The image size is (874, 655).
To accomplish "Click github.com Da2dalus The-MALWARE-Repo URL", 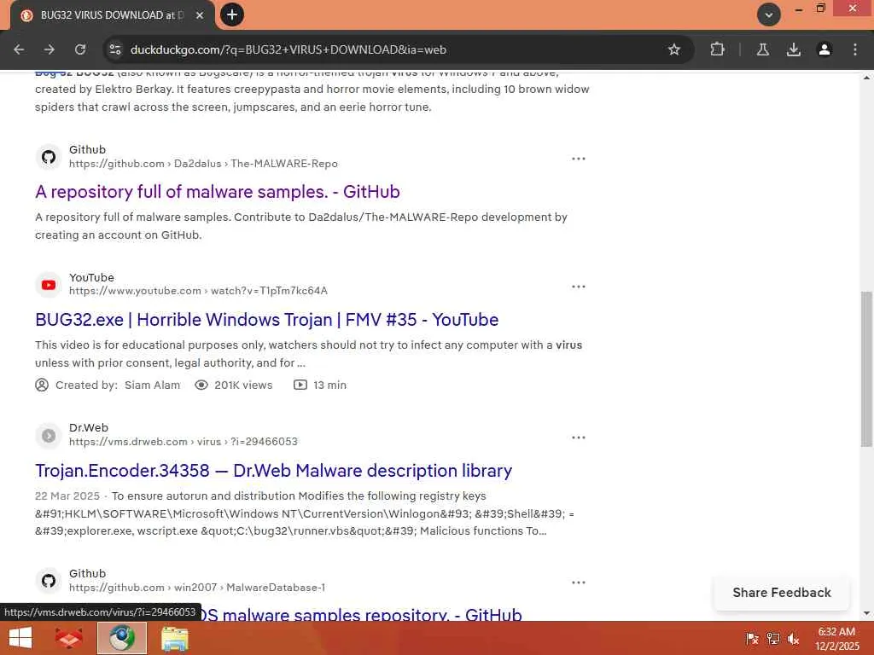I will [x=203, y=164].
